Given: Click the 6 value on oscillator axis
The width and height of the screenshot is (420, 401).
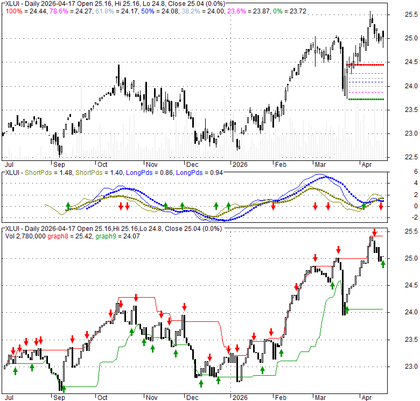Looking at the screenshot, I should point(416,172).
